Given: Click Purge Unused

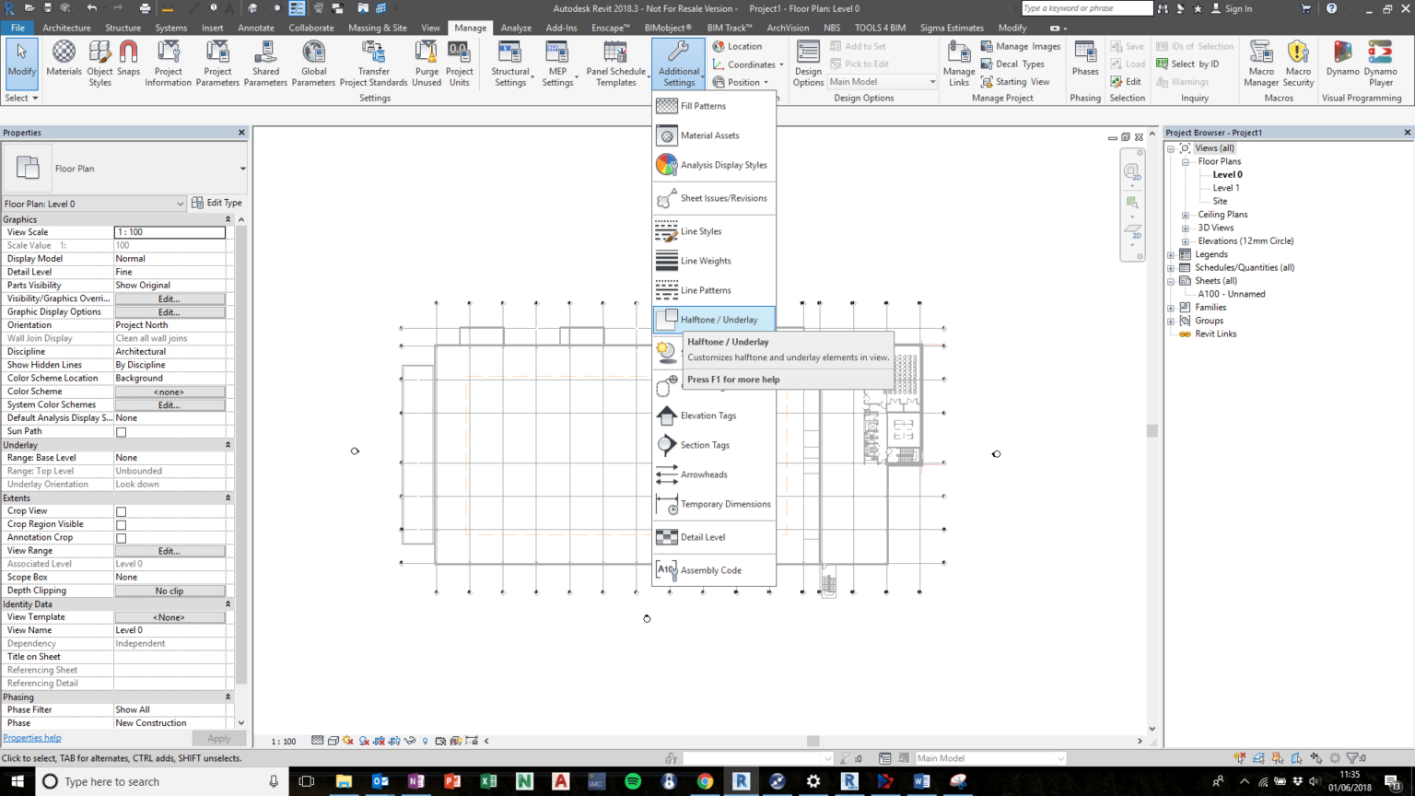Looking at the screenshot, I should tap(427, 63).
